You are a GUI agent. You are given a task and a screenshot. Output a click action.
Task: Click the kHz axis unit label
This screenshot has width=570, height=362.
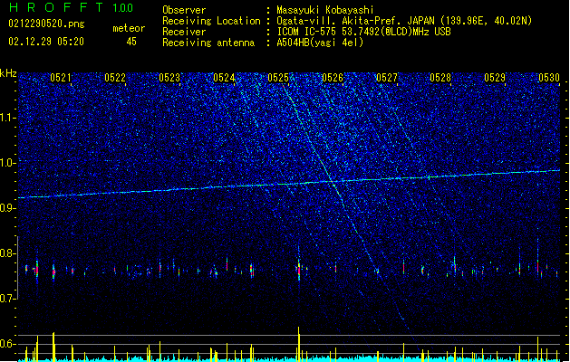tap(8, 73)
